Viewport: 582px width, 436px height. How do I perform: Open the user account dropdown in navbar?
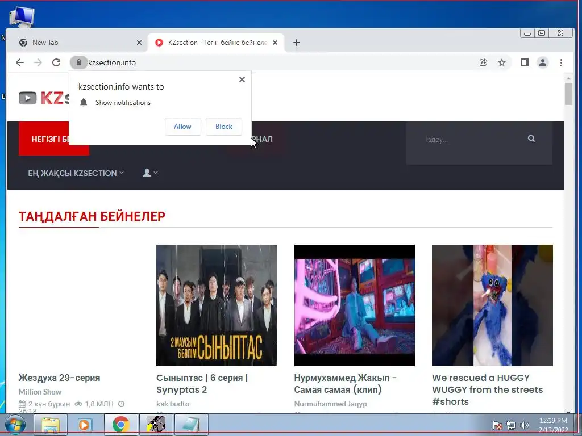coord(150,173)
